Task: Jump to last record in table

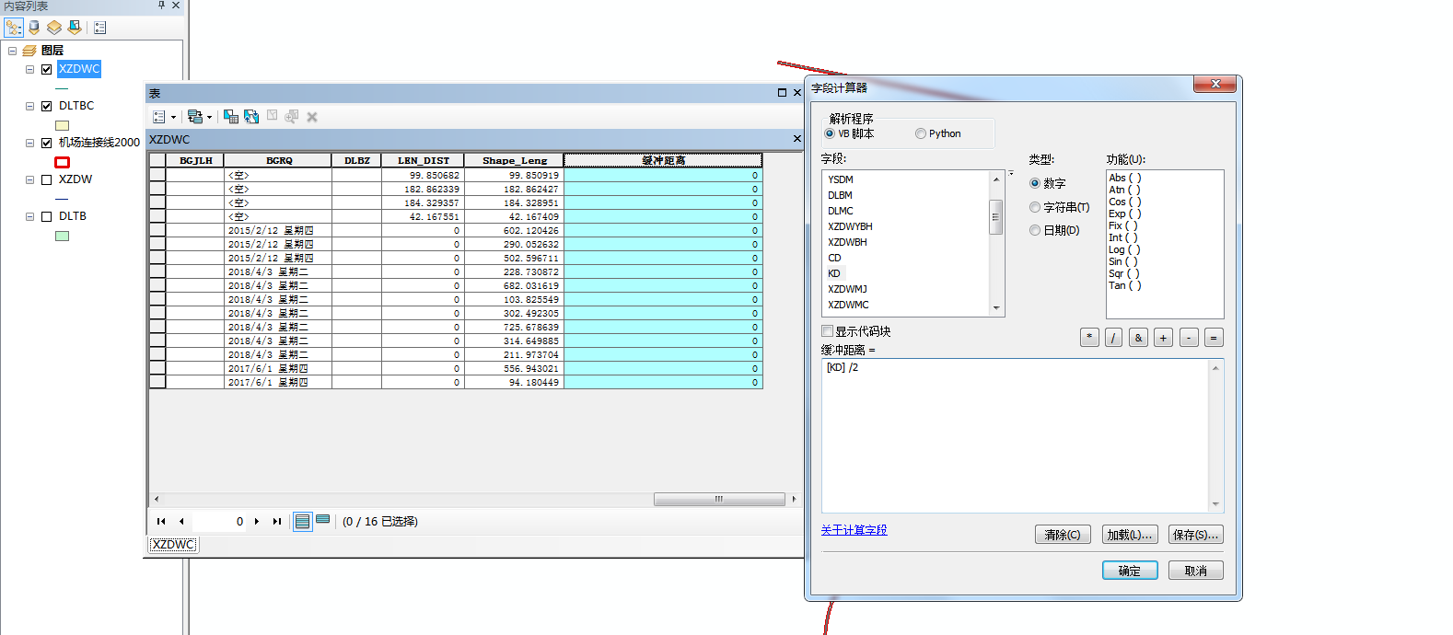Action: click(276, 521)
